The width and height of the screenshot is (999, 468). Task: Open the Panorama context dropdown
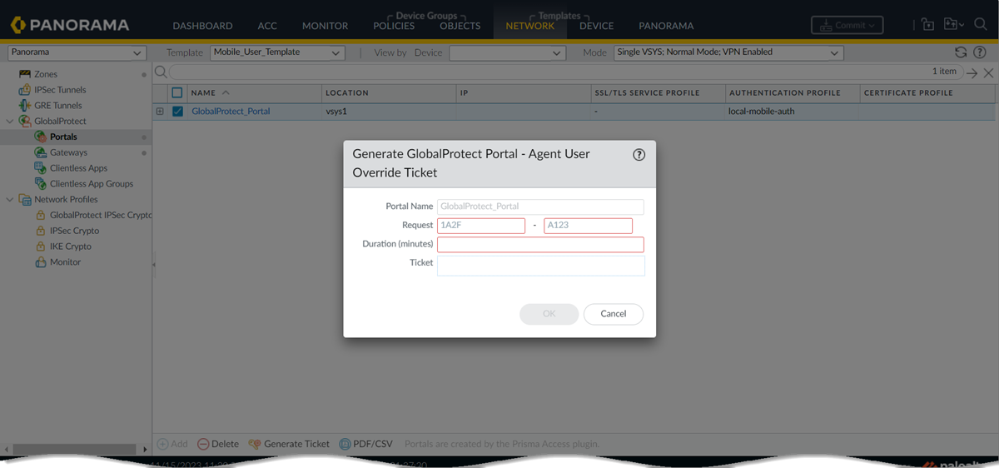point(77,52)
